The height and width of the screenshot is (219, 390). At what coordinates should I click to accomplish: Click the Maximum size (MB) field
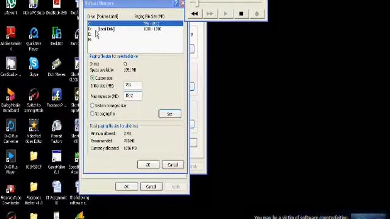coord(133,96)
